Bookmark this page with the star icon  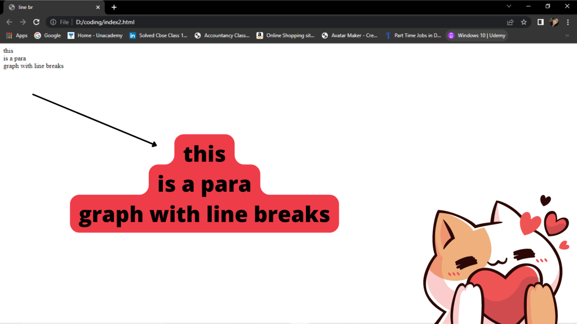point(524,22)
